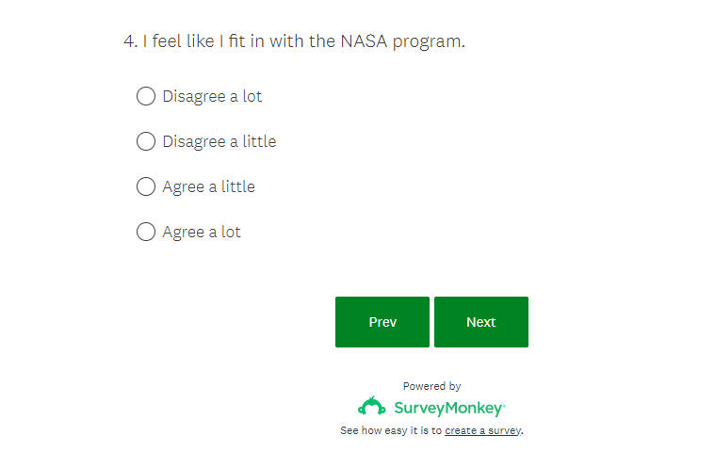Go forward with the Next button
This screenshot has height=468, width=715.
(x=480, y=322)
